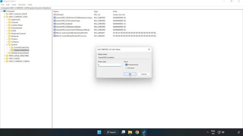Viewport: 243px width, 136px height.
Task: Expand the Console key
Action: pos(7,22)
